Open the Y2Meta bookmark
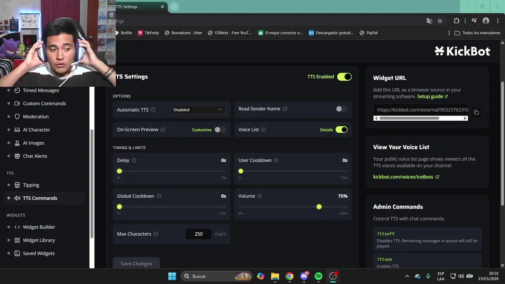This screenshot has width=505, height=284. pyautogui.click(x=230, y=33)
